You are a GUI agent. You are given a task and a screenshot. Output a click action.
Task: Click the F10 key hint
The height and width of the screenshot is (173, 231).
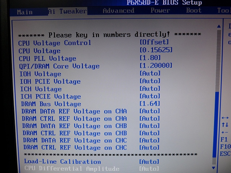pyautogui.click(x=225, y=147)
